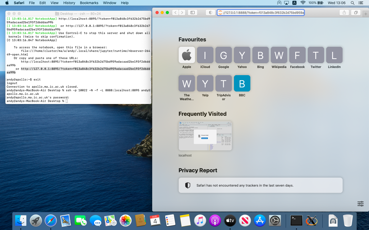Screen dimensions: 369x230
Task: Open the Window menu
Action: click(110, 3)
